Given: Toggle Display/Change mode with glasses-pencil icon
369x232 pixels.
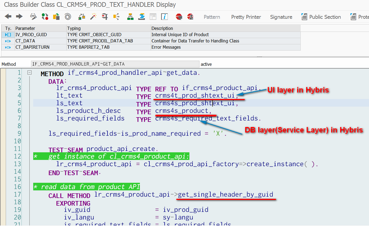Looking at the screenshot, I should [x=33, y=17].
